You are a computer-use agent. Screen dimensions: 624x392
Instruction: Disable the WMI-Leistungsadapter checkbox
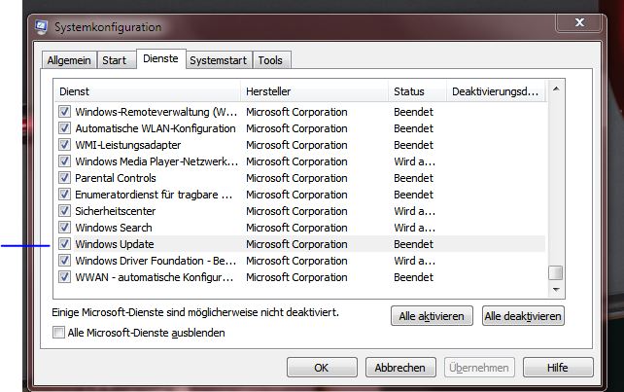pos(64,145)
